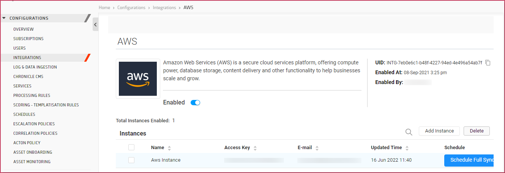This screenshot has height=173, width=505.
Task: Select all instances with header checkbox
Action: tap(131, 147)
